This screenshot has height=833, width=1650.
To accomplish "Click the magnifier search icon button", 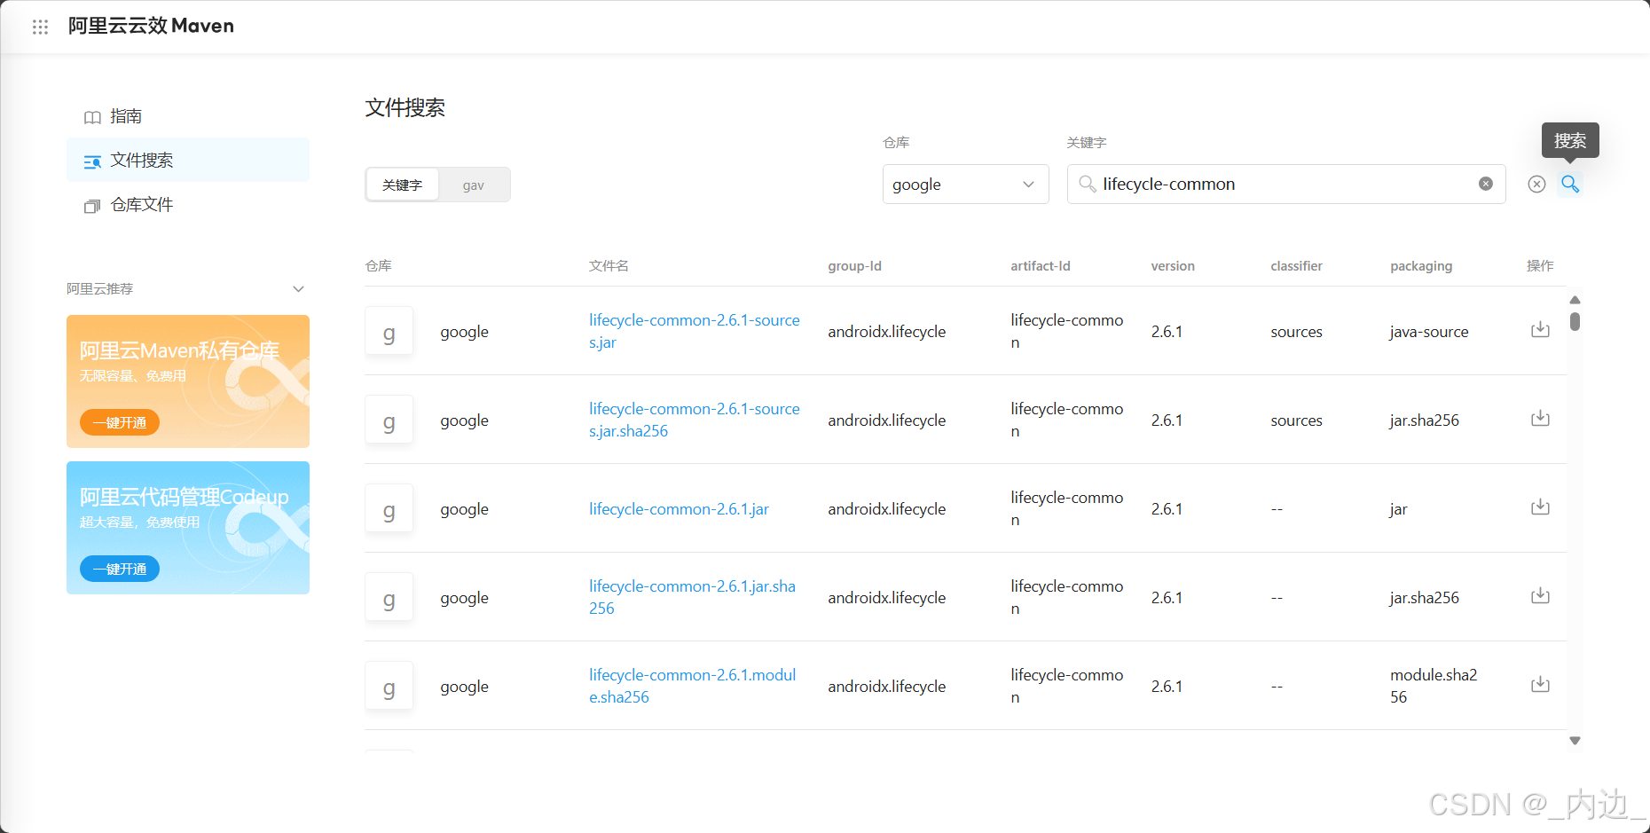I will coord(1570,184).
